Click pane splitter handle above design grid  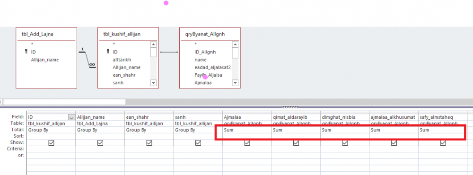[290, 107]
